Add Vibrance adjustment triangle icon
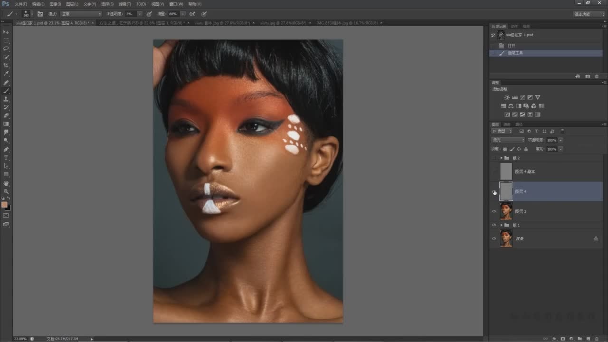 (x=537, y=97)
